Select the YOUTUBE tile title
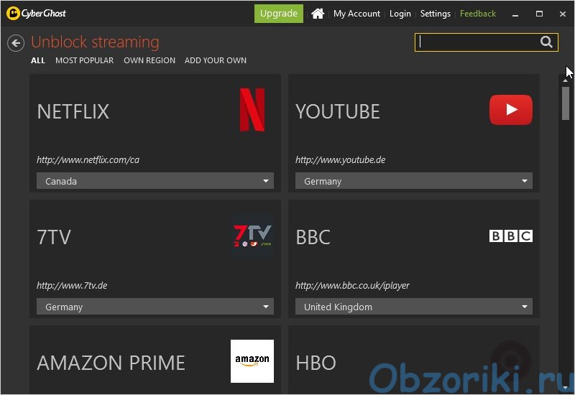The image size is (575, 395). [337, 111]
